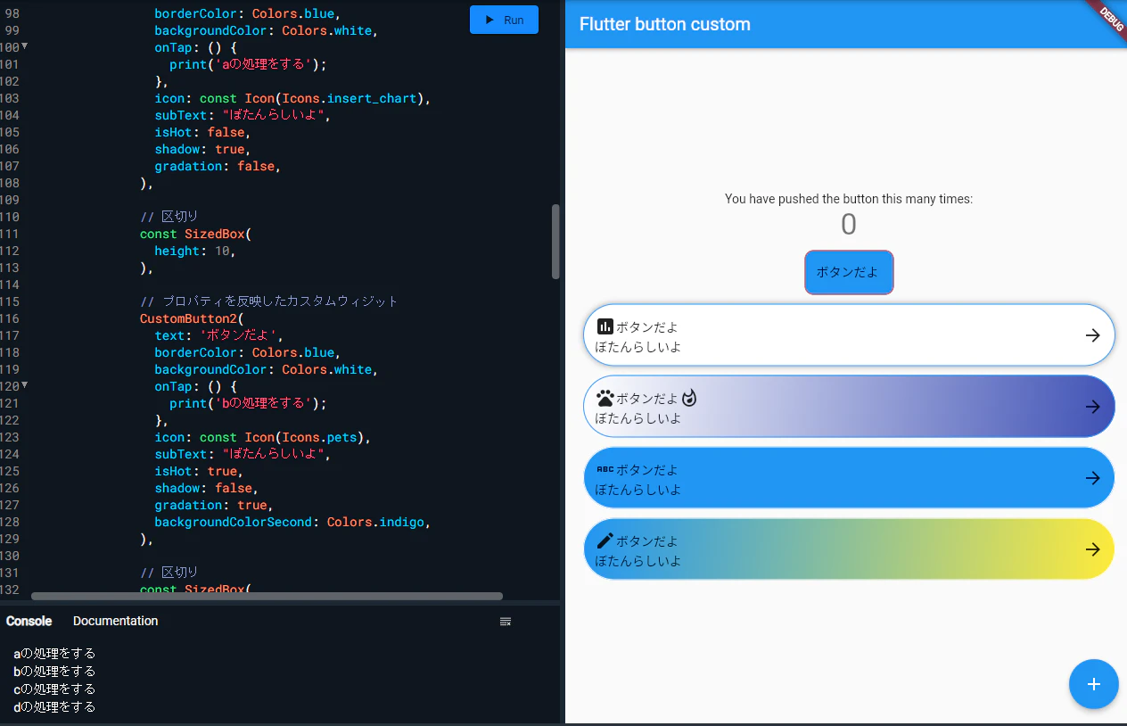Click the code editor vertical scrollbar
The image size is (1127, 726).
pos(555,242)
